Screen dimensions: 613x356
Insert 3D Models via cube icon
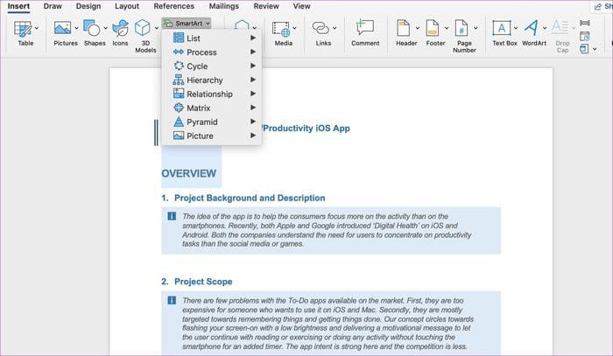142,28
